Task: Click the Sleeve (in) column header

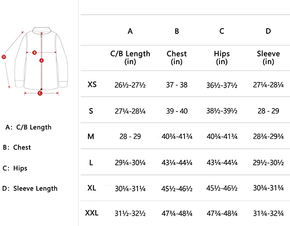Action: [x=268, y=58]
